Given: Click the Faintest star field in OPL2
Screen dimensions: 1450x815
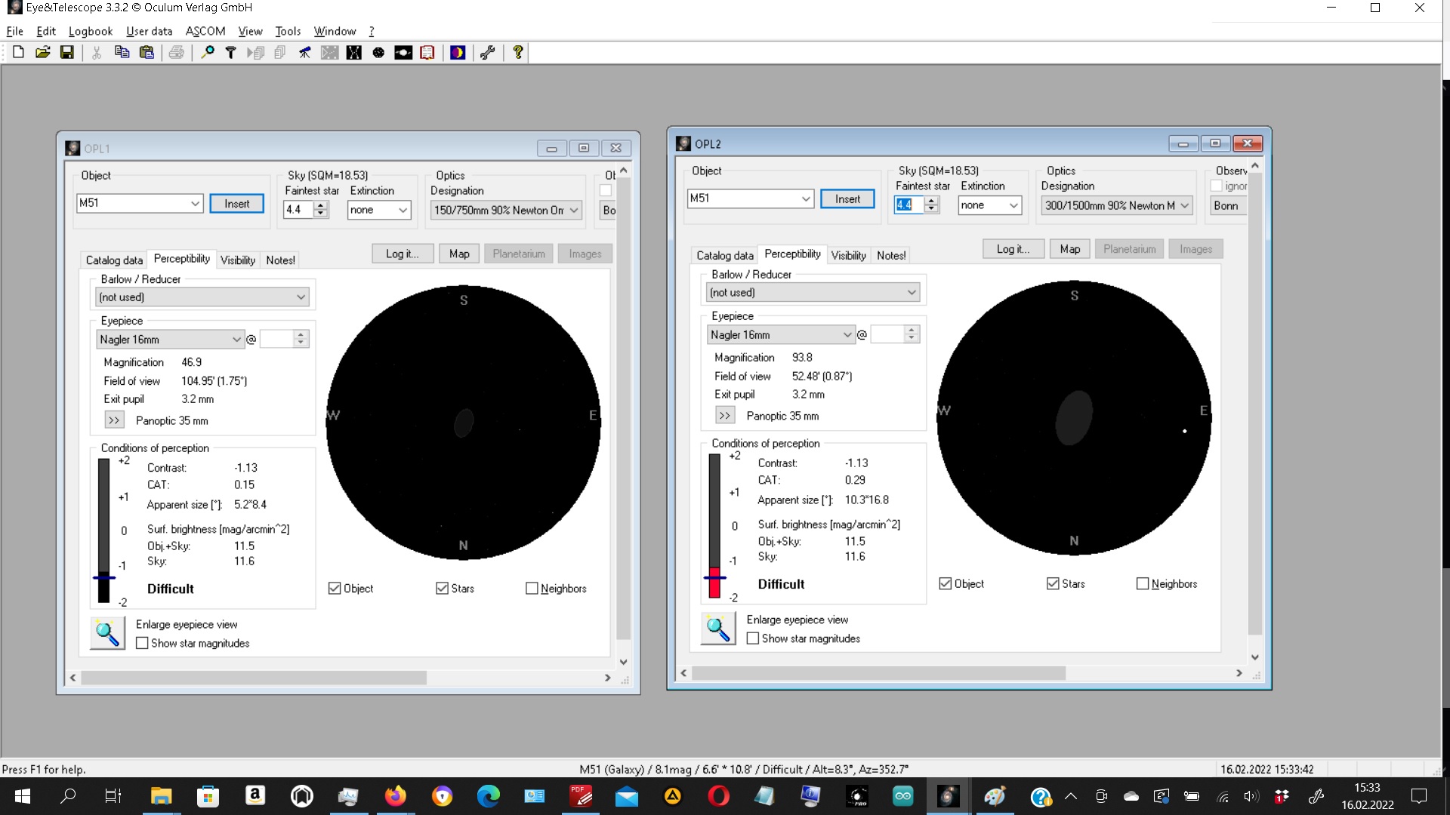Looking at the screenshot, I should coord(909,205).
